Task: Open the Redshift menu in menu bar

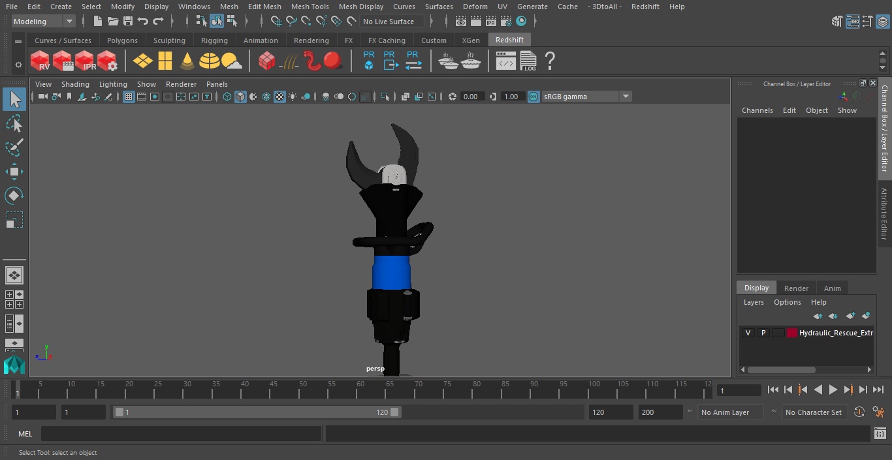Action: [645, 7]
